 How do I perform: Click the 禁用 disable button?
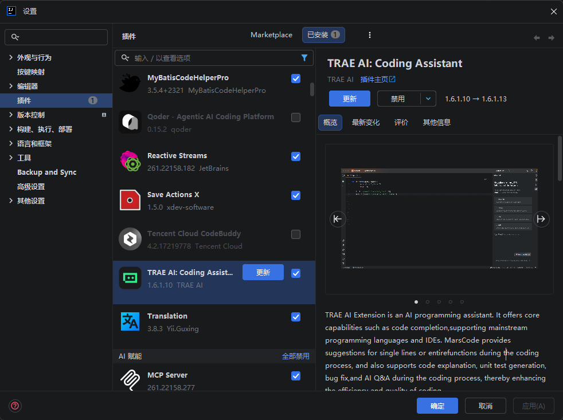(398, 99)
